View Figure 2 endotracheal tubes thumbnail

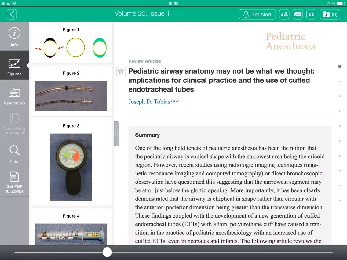coord(71,96)
